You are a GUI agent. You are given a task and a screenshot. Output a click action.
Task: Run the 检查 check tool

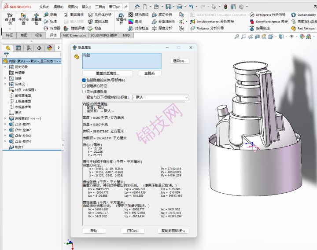pyautogui.click(x=95, y=28)
